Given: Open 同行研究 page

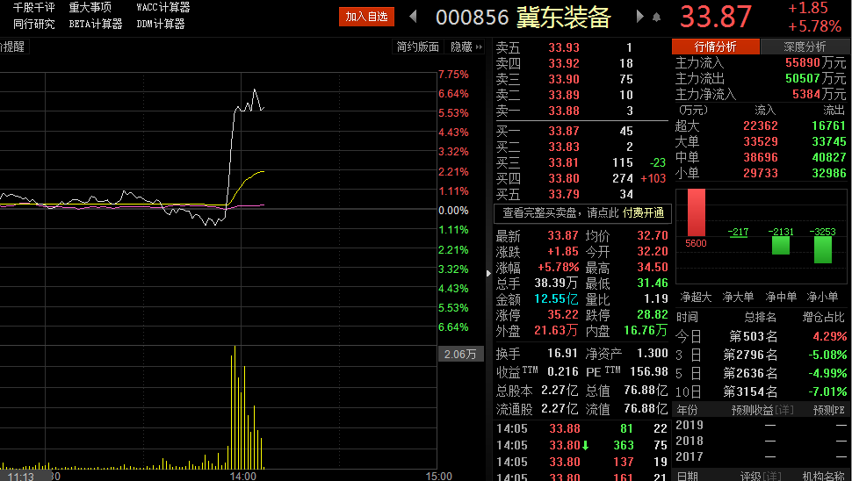Looking at the screenshot, I should [34, 25].
